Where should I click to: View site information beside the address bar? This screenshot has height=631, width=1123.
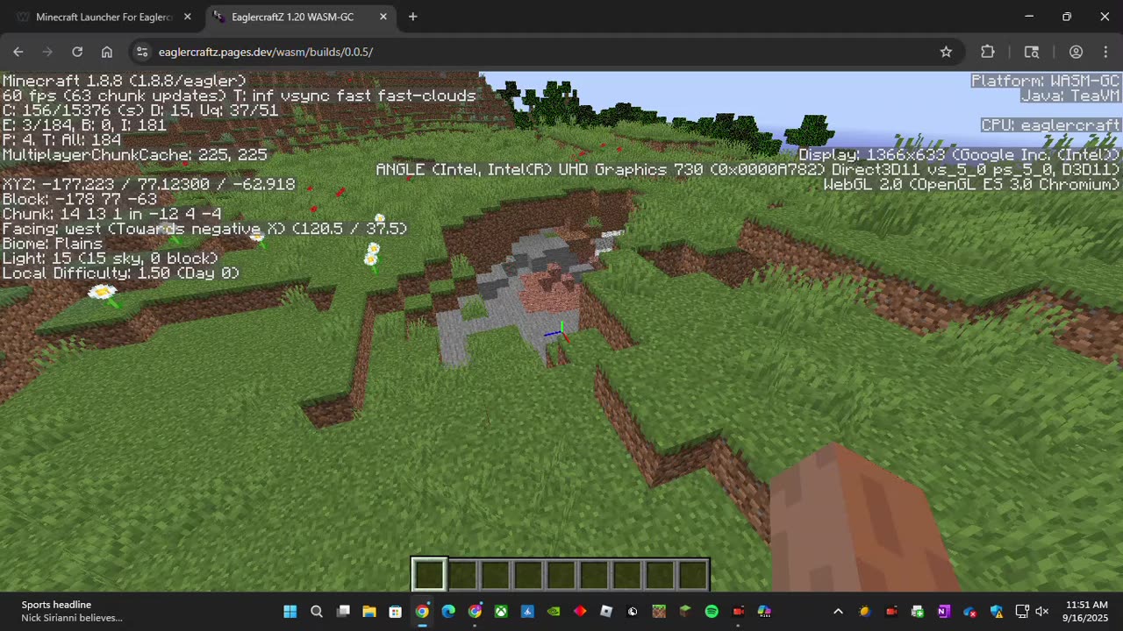(143, 52)
